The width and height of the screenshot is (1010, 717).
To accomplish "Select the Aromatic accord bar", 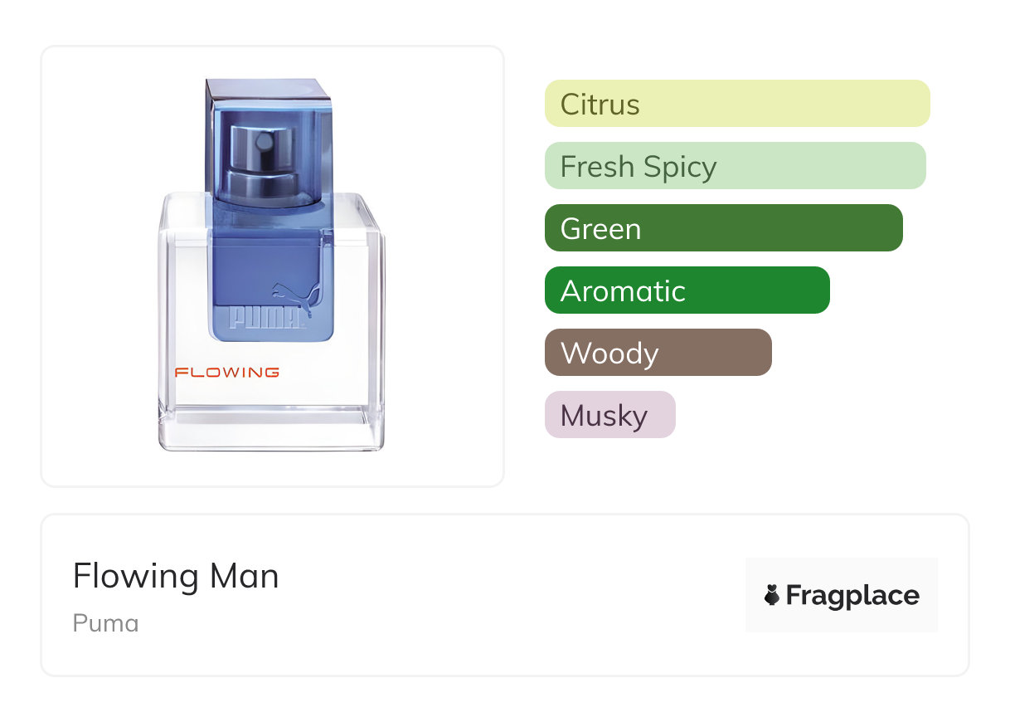I will tap(687, 290).
